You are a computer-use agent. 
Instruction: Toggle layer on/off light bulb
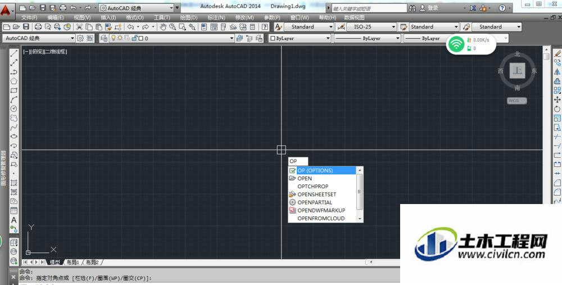tap(114, 38)
